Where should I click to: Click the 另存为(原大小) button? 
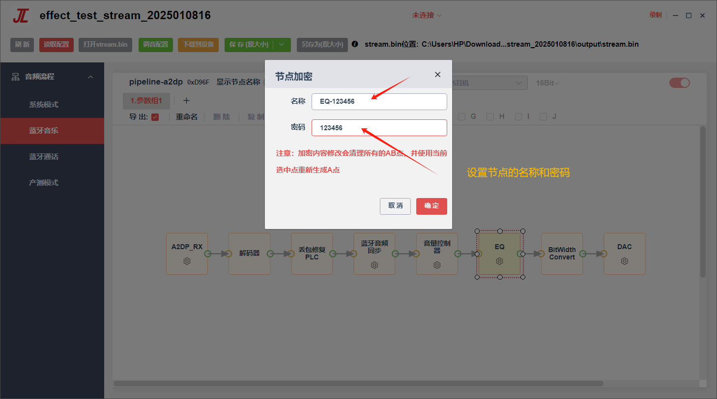pyautogui.click(x=322, y=45)
